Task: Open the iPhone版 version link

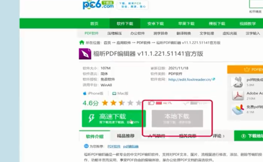Action: tap(95, 93)
